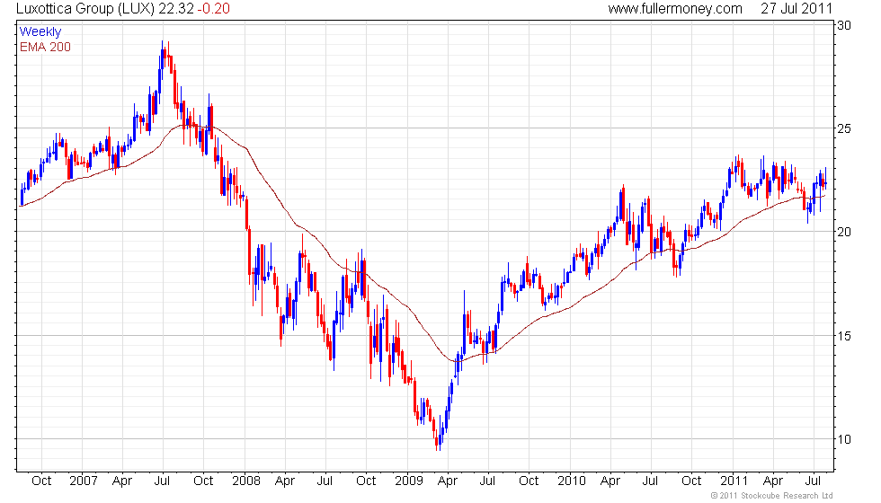Open the www.fullermoney.com link text
The height and width of the screenshot is (503, 881).
pyautogui.click(x=675, y=8)
